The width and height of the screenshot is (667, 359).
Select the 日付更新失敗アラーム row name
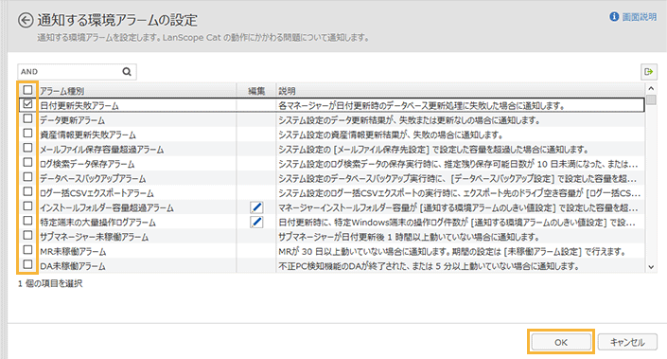(x=79, y=105)
